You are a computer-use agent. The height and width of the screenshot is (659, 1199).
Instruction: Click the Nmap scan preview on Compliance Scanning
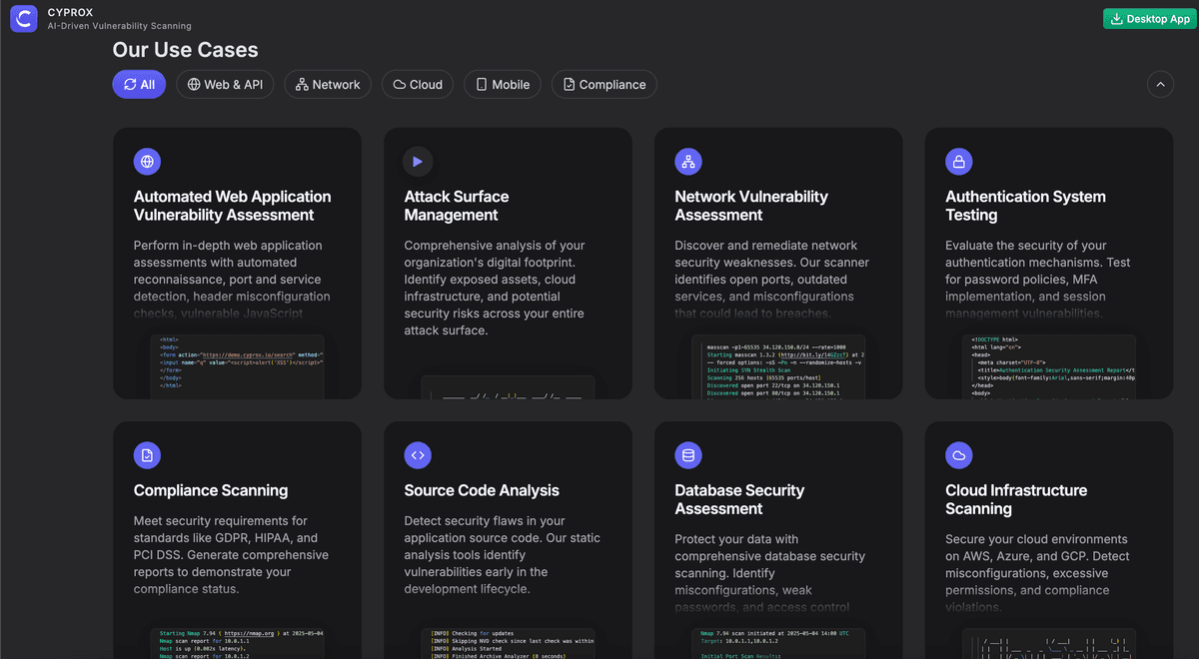[x=238, y=643]
